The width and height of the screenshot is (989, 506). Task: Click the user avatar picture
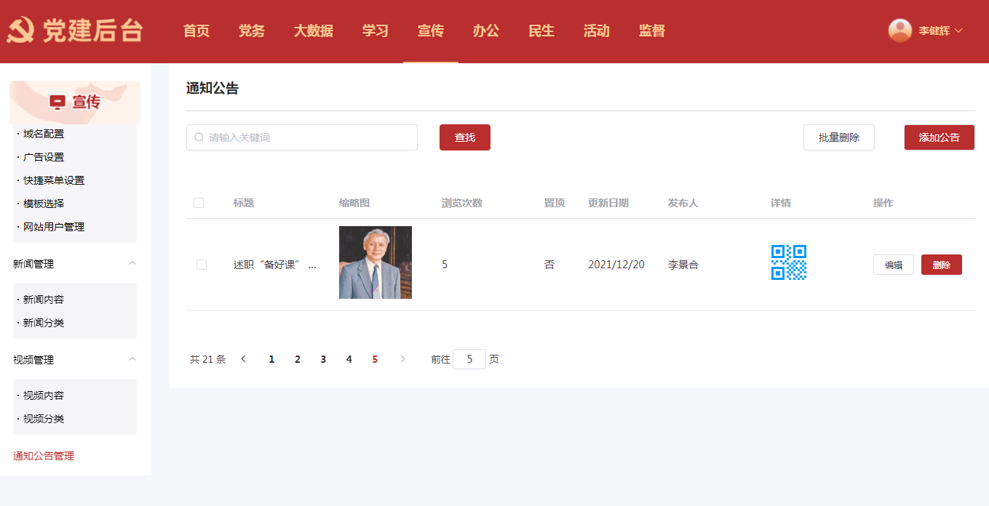pyautogui.click(x=900, y=31)
